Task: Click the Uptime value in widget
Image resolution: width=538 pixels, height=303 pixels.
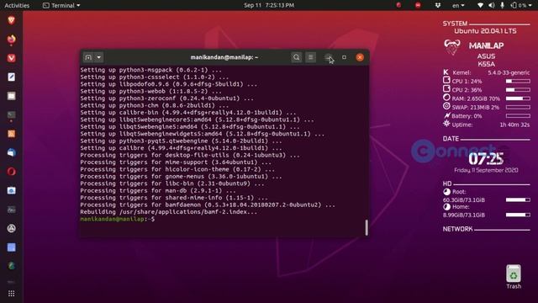Action: pos(514,125)
